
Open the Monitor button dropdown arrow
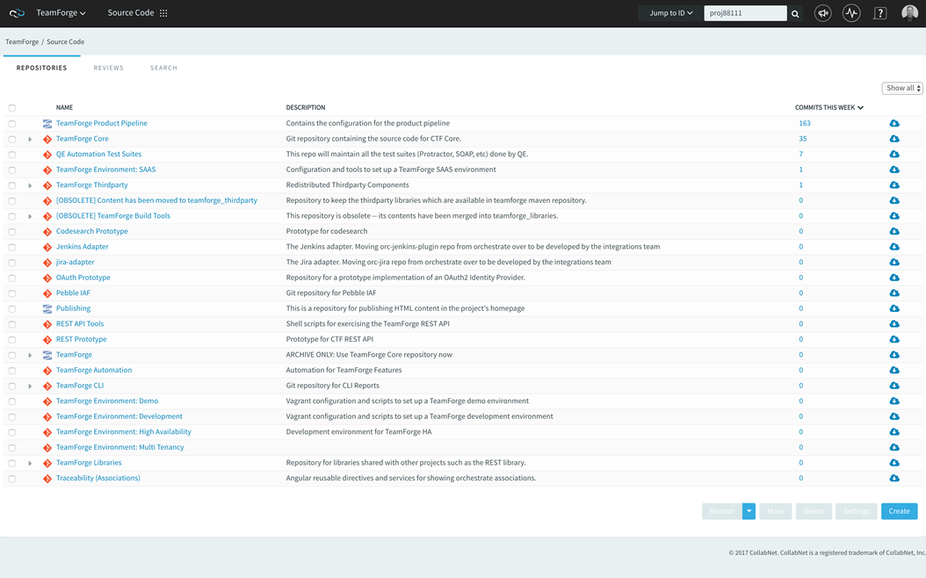click(x=749, y=511)
